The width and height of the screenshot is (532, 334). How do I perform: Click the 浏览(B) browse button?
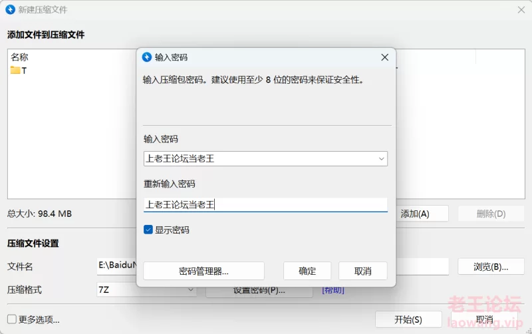click(x=490, y=266)
